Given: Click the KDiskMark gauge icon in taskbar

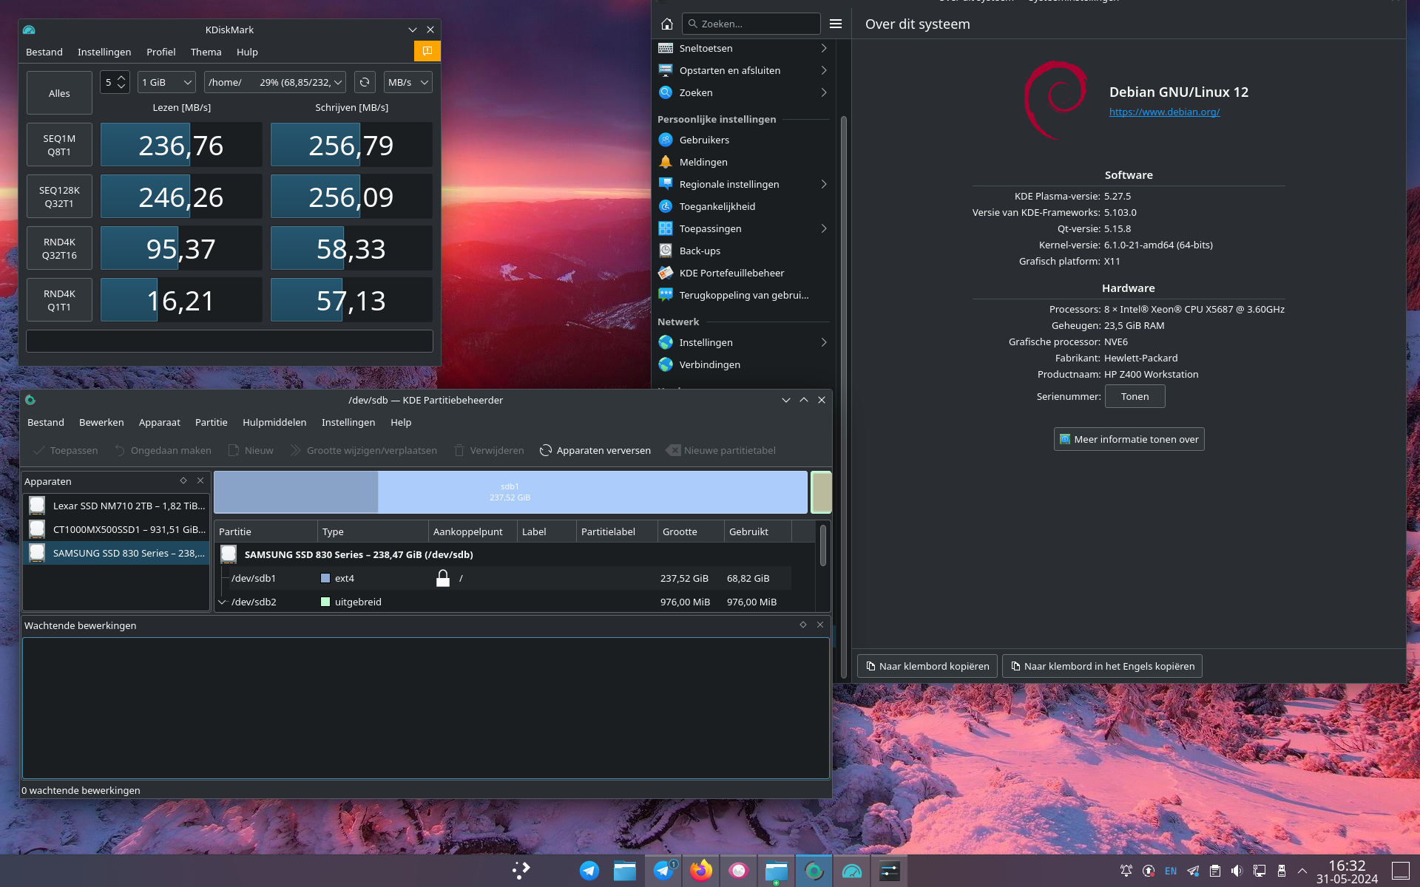Looking at the screenshot, I should [x=851, y=871].
